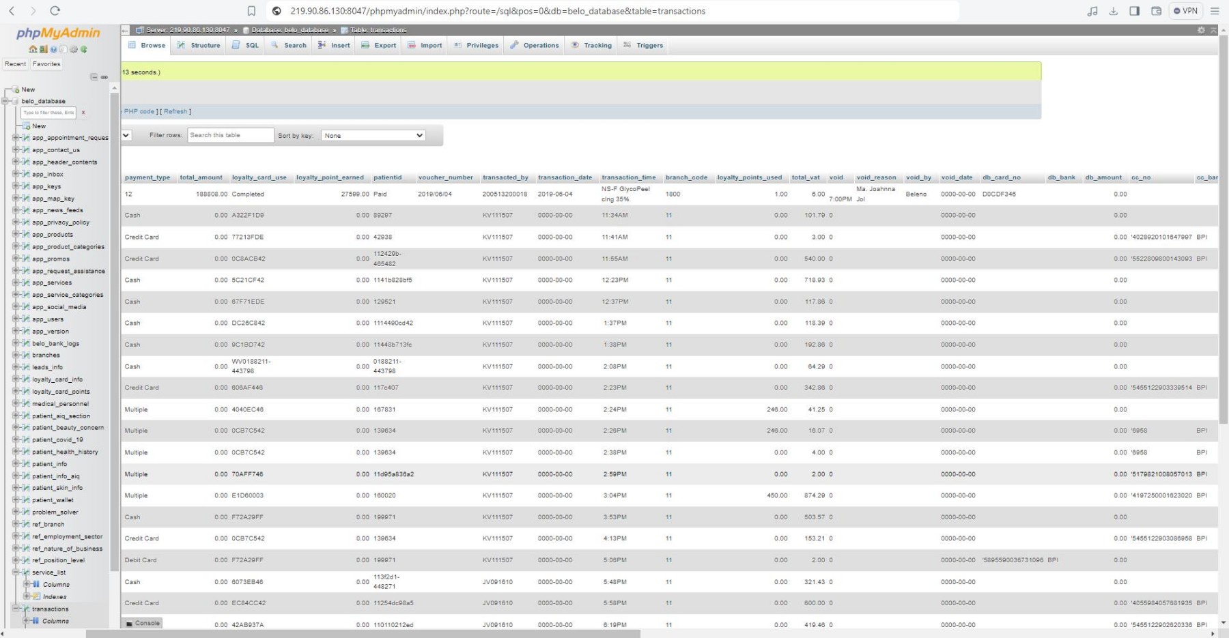Click the Recent button
The width and height of the screenshot is (1229, 638).
(15, 64)
